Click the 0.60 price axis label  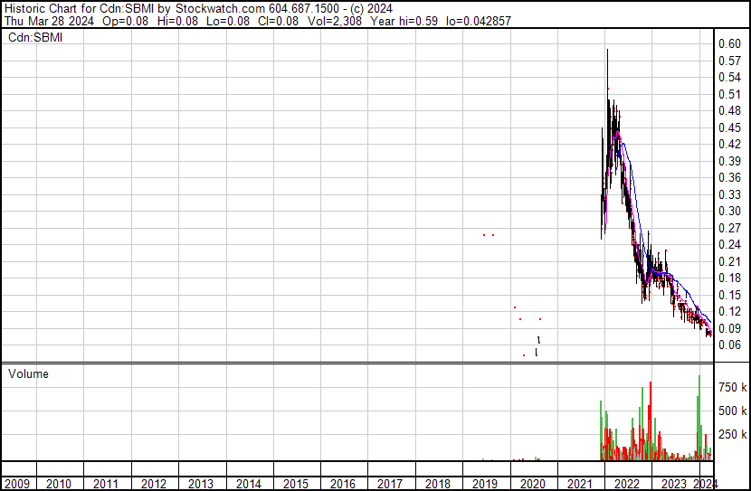tap(729, 44)
